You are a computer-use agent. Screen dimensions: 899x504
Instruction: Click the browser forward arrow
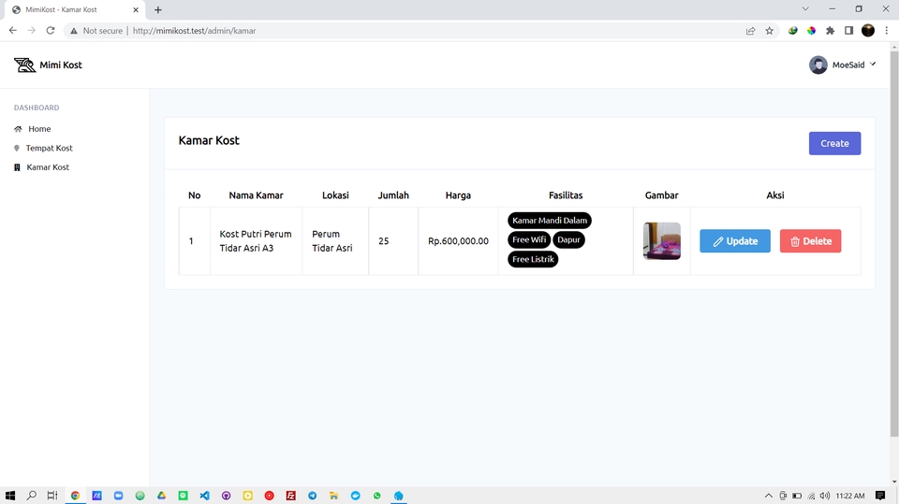point(32,30)
